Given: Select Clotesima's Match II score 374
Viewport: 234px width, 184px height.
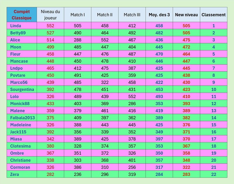Looking at the screenshot, I should tap(105, 146).
